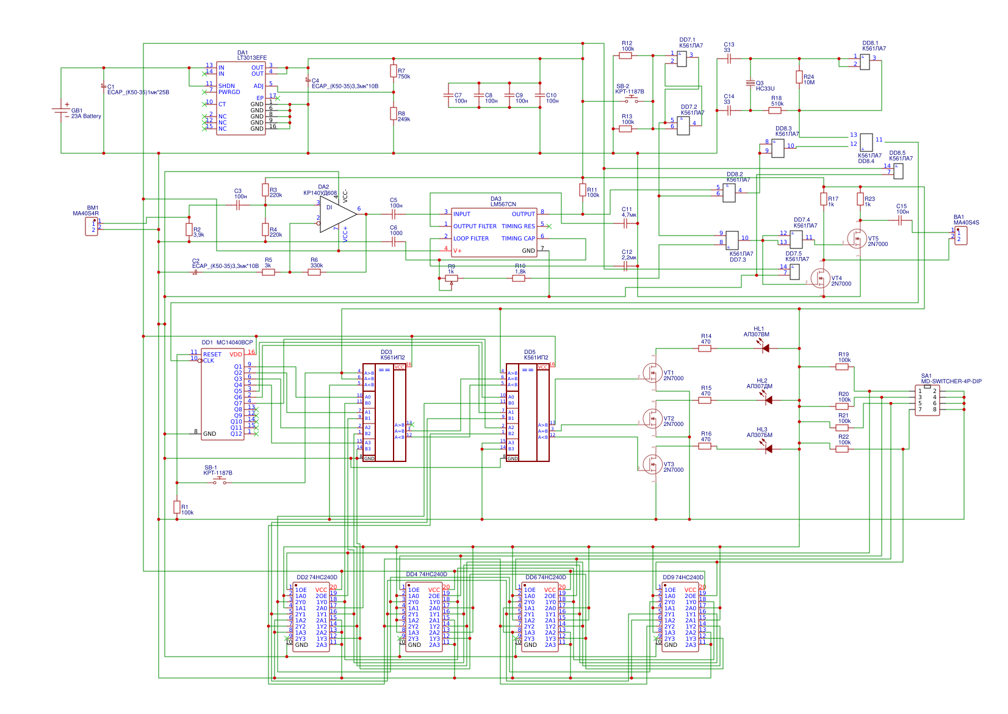Screen dimensions: 1008x714
Task: Select the DD1 MC14040BCP counter block
Action: [x=223, y=394]
